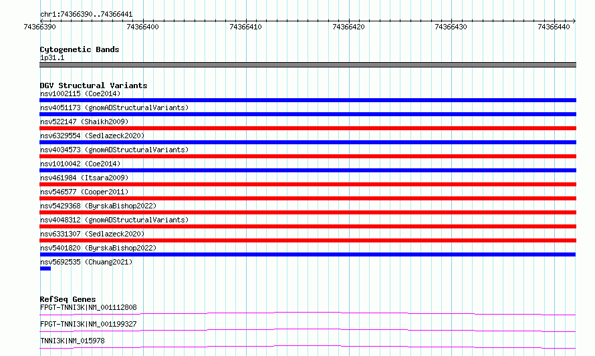This screenshot has width=595, height=356.
Task: Click ruler tick label 74366400
Action: [142, 27]
